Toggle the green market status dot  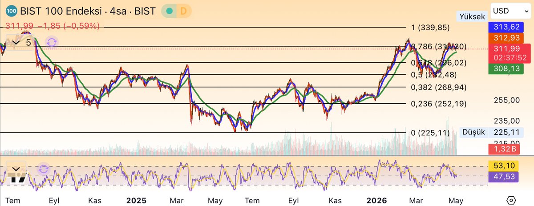[x=169, y=11]
